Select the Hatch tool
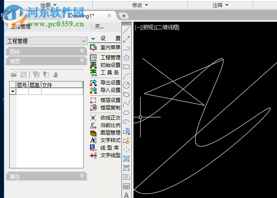Viewport: 277px width, 198px height. tap(126, 159)
